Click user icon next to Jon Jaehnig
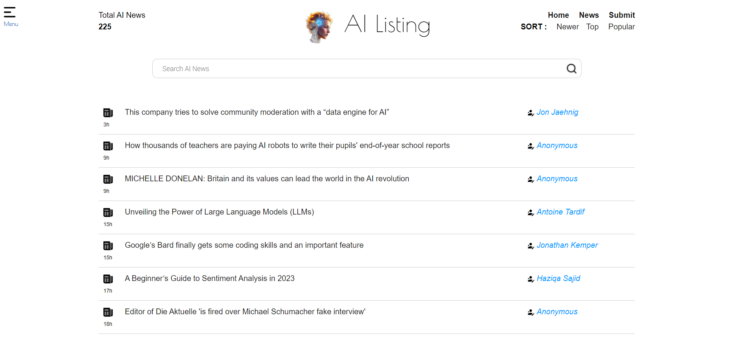This screenshot has width=730, height=339. tap(530, 113)
